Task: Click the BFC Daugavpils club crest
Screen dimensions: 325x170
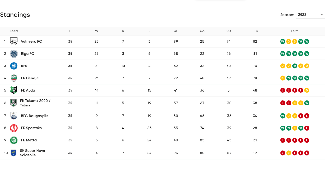Action: pyautogui.click(x=14, y=116)
